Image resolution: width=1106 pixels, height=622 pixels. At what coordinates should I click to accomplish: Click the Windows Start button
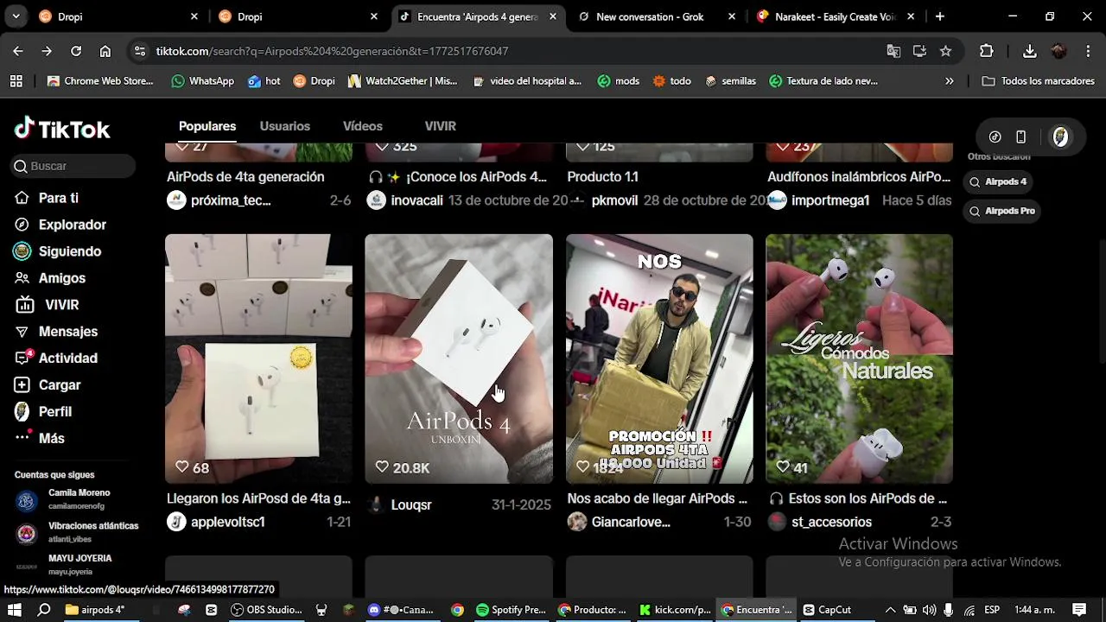pyautogui.click(x=15, y=610)
